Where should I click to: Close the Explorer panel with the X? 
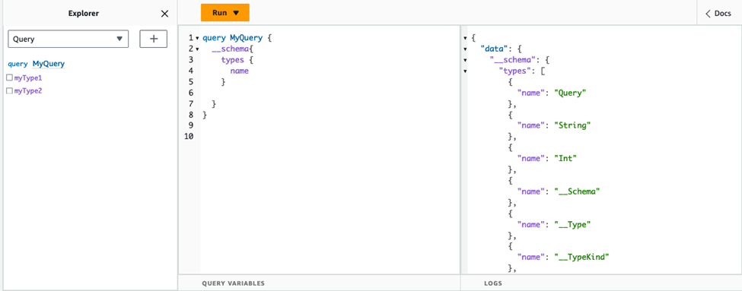pos(164,14)
